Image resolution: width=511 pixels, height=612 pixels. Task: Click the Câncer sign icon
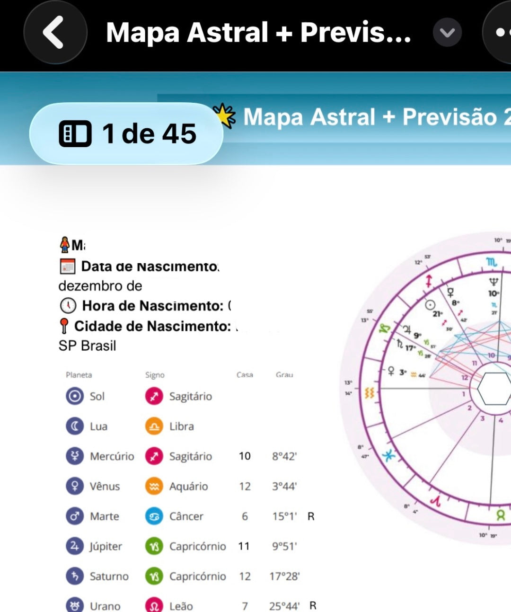point(154,516)
